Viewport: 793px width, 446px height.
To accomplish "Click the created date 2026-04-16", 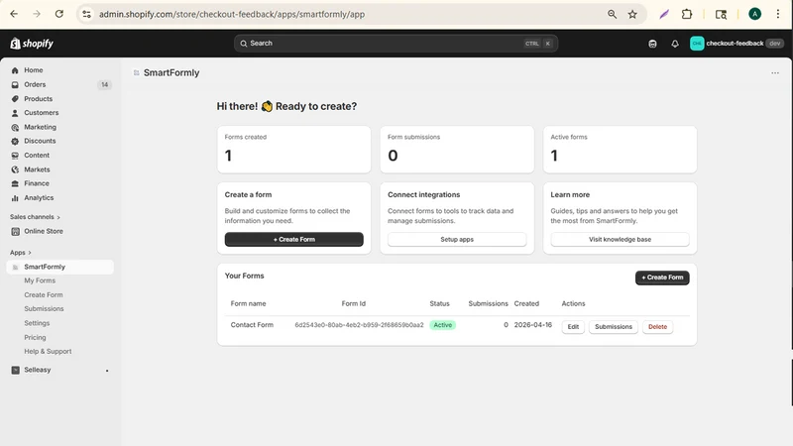I will (x=533, y=325).
